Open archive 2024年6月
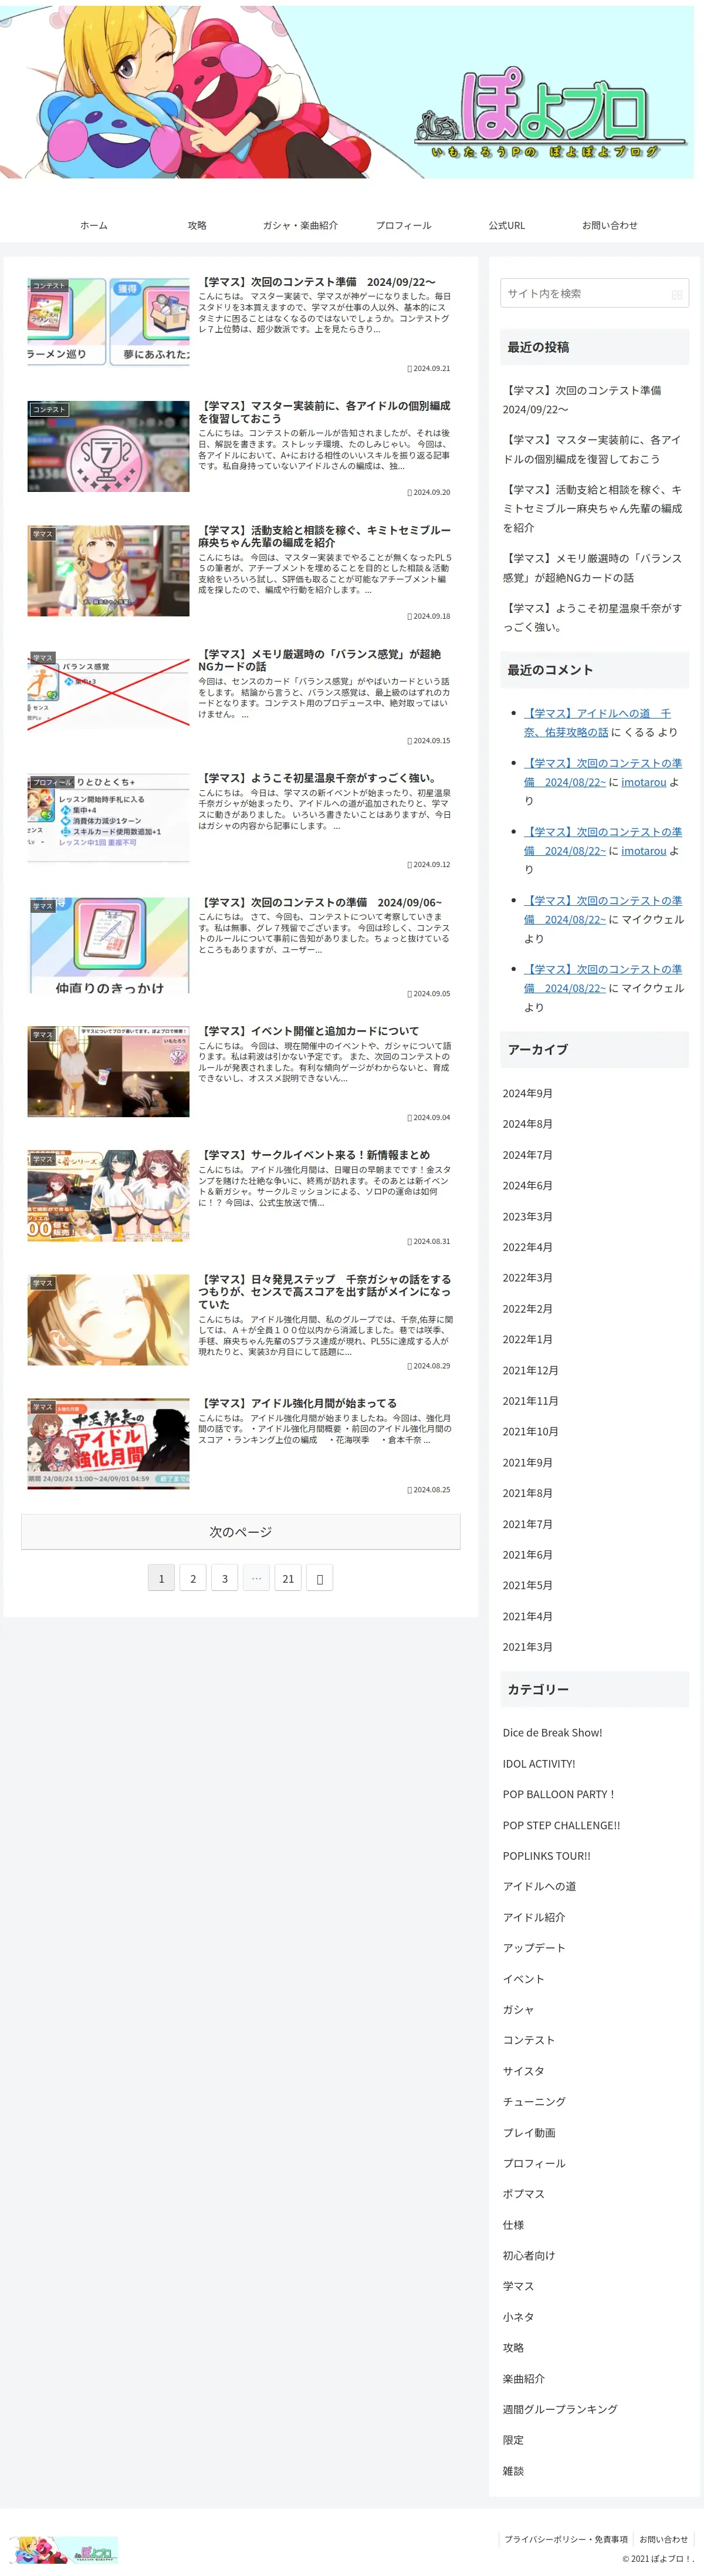Viewport: 704px width, 2576px height. 527,1185
